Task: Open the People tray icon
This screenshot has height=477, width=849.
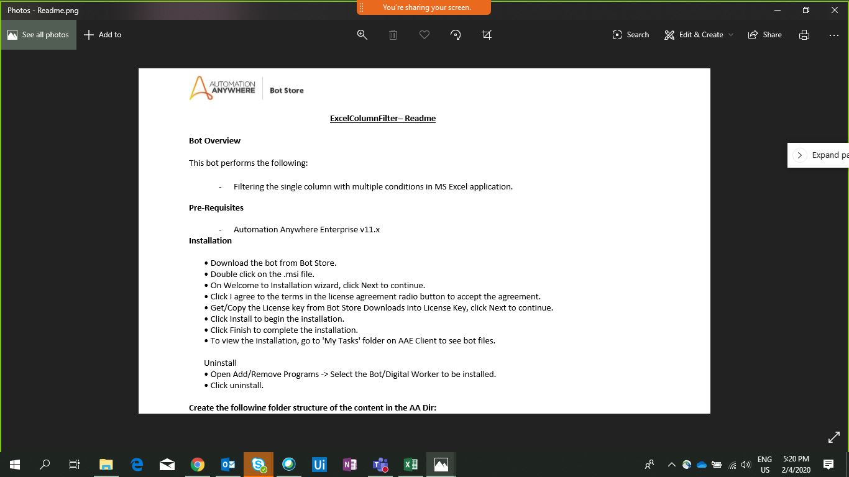Action: point(649,465)
